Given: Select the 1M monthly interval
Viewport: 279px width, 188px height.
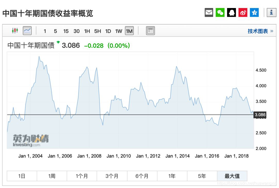Looking at the screenshot, I should point(129,31).
